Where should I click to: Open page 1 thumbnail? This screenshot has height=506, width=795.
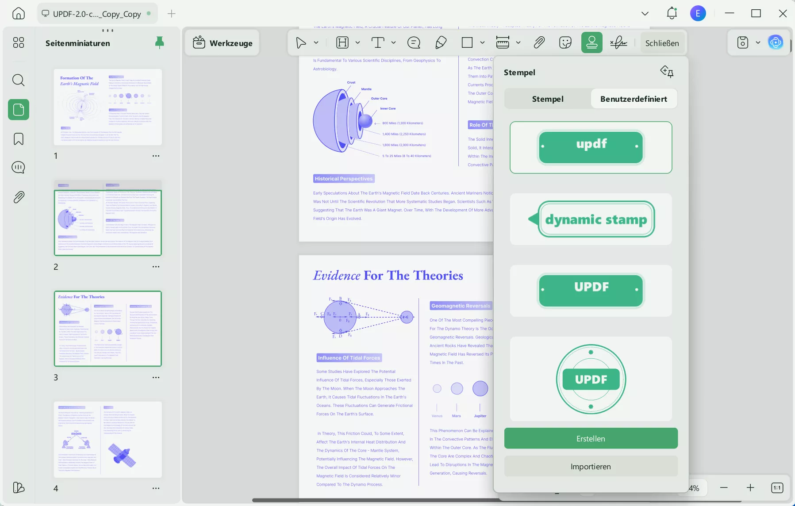(108, 107)
